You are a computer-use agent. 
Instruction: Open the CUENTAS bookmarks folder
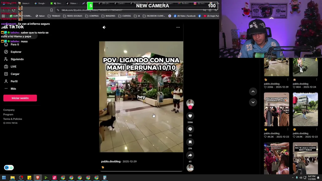point(125,16)
